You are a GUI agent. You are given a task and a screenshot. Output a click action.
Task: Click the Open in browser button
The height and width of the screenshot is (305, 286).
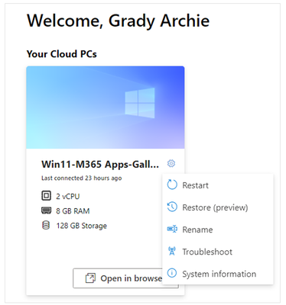click(x=125, y=278)
